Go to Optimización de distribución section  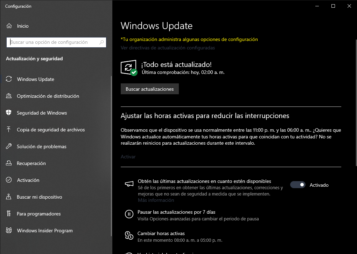click(x=56, y=96)
